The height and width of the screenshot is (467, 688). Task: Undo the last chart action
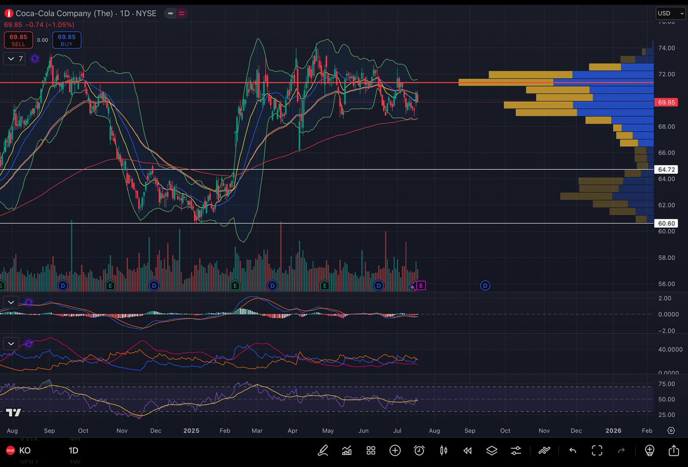coord(573,450)
